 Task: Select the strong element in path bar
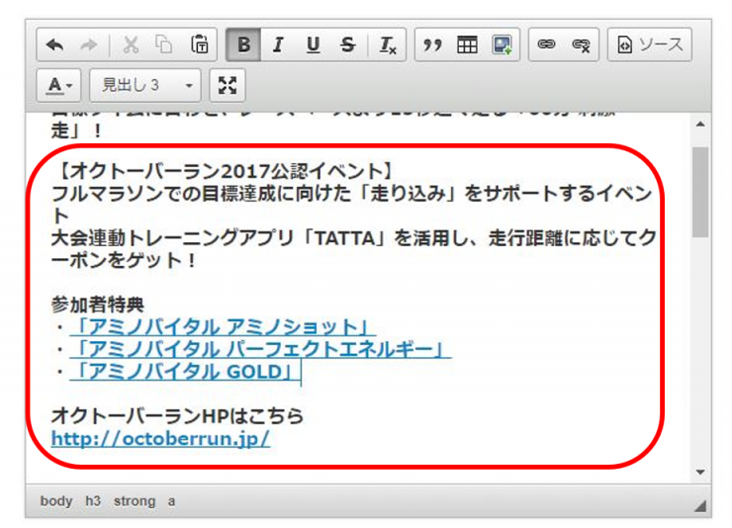[135, 501]
